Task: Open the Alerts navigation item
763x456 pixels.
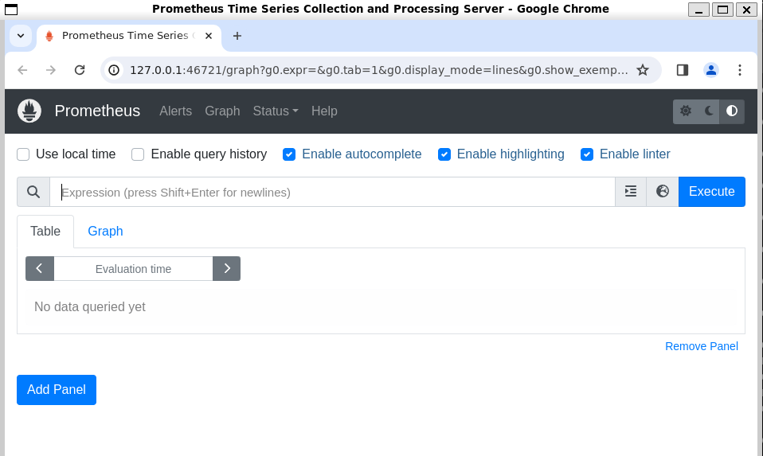Action: click(x=175, y=111)
